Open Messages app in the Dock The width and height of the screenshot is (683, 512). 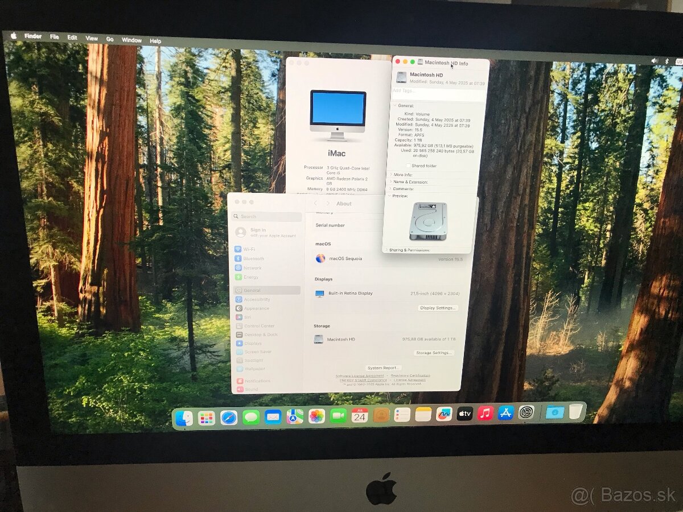click(251, 417)
